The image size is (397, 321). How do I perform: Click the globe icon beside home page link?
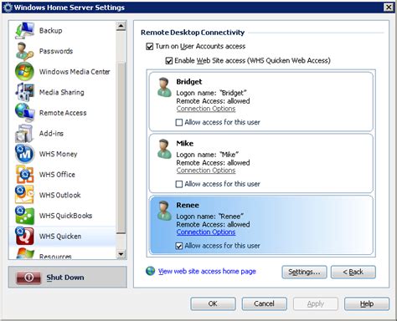[150, 271]
